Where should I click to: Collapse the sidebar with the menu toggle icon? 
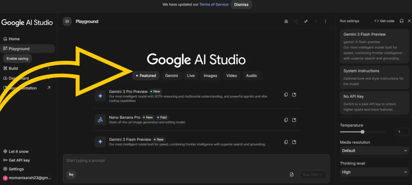67,22
